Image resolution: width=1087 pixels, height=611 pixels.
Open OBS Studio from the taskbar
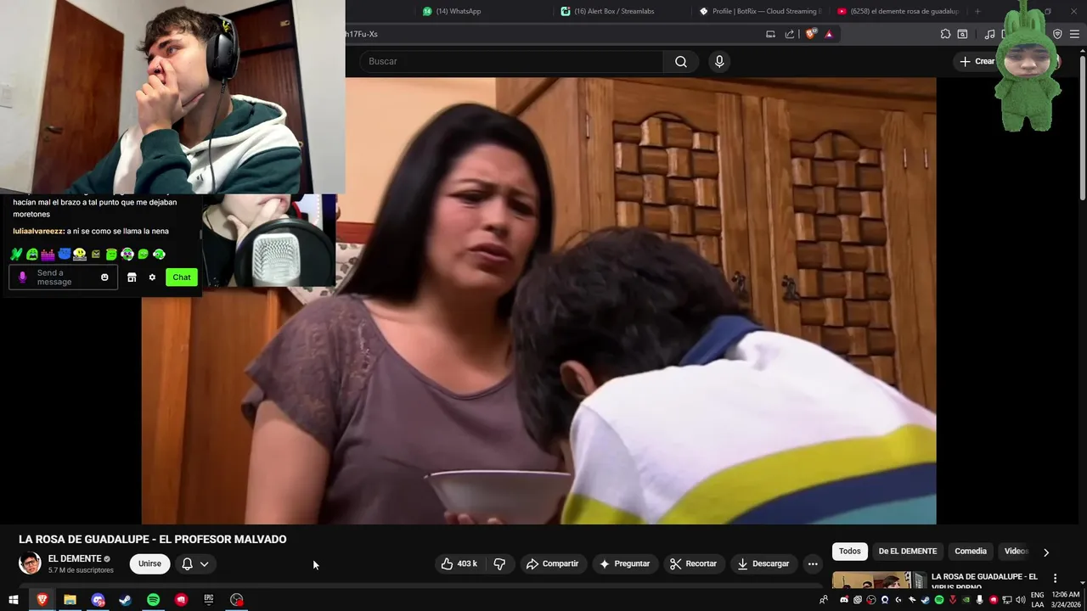coord(236,600)
